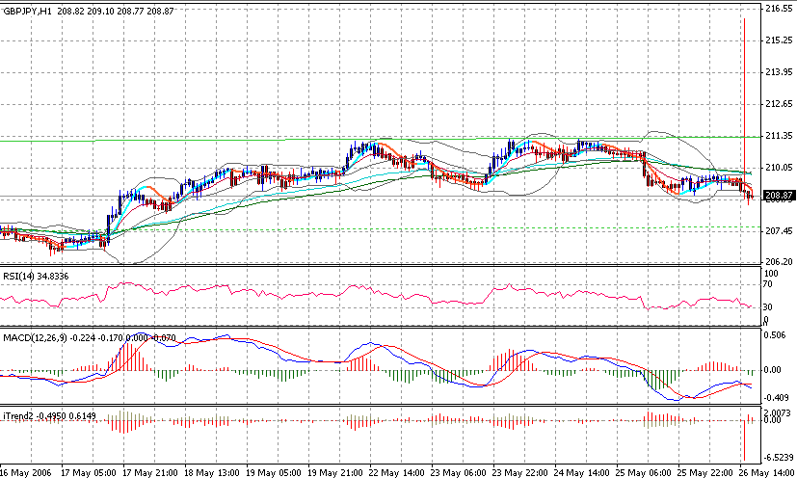Click the 19 May 21:00 time label
Screen dimensions: 797x478
(335, 473)
